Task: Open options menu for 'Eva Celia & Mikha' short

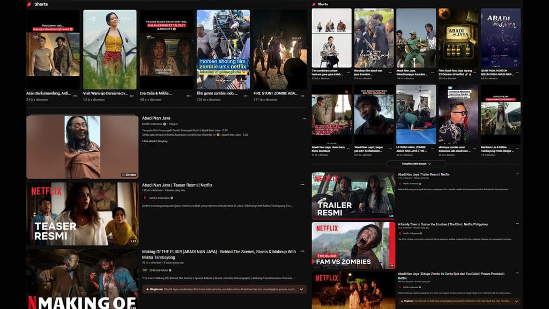Action: click(189, 95)
